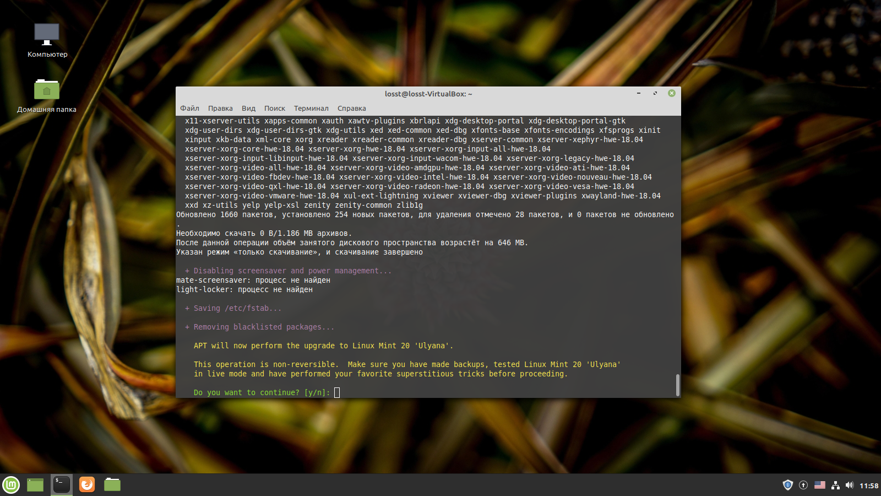Click 'This operation is non-reversible.' text

coord(266,364)
